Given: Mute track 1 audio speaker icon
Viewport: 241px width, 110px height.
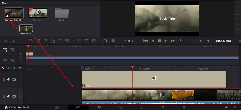Looking at the screenshot, I should (9, 96).
